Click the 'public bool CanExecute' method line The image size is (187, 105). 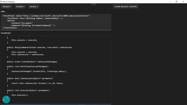pyautogui.click(x=30, y=78)
